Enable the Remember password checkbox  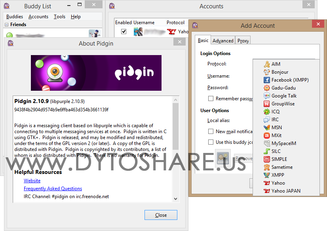[x=211, y=99]
